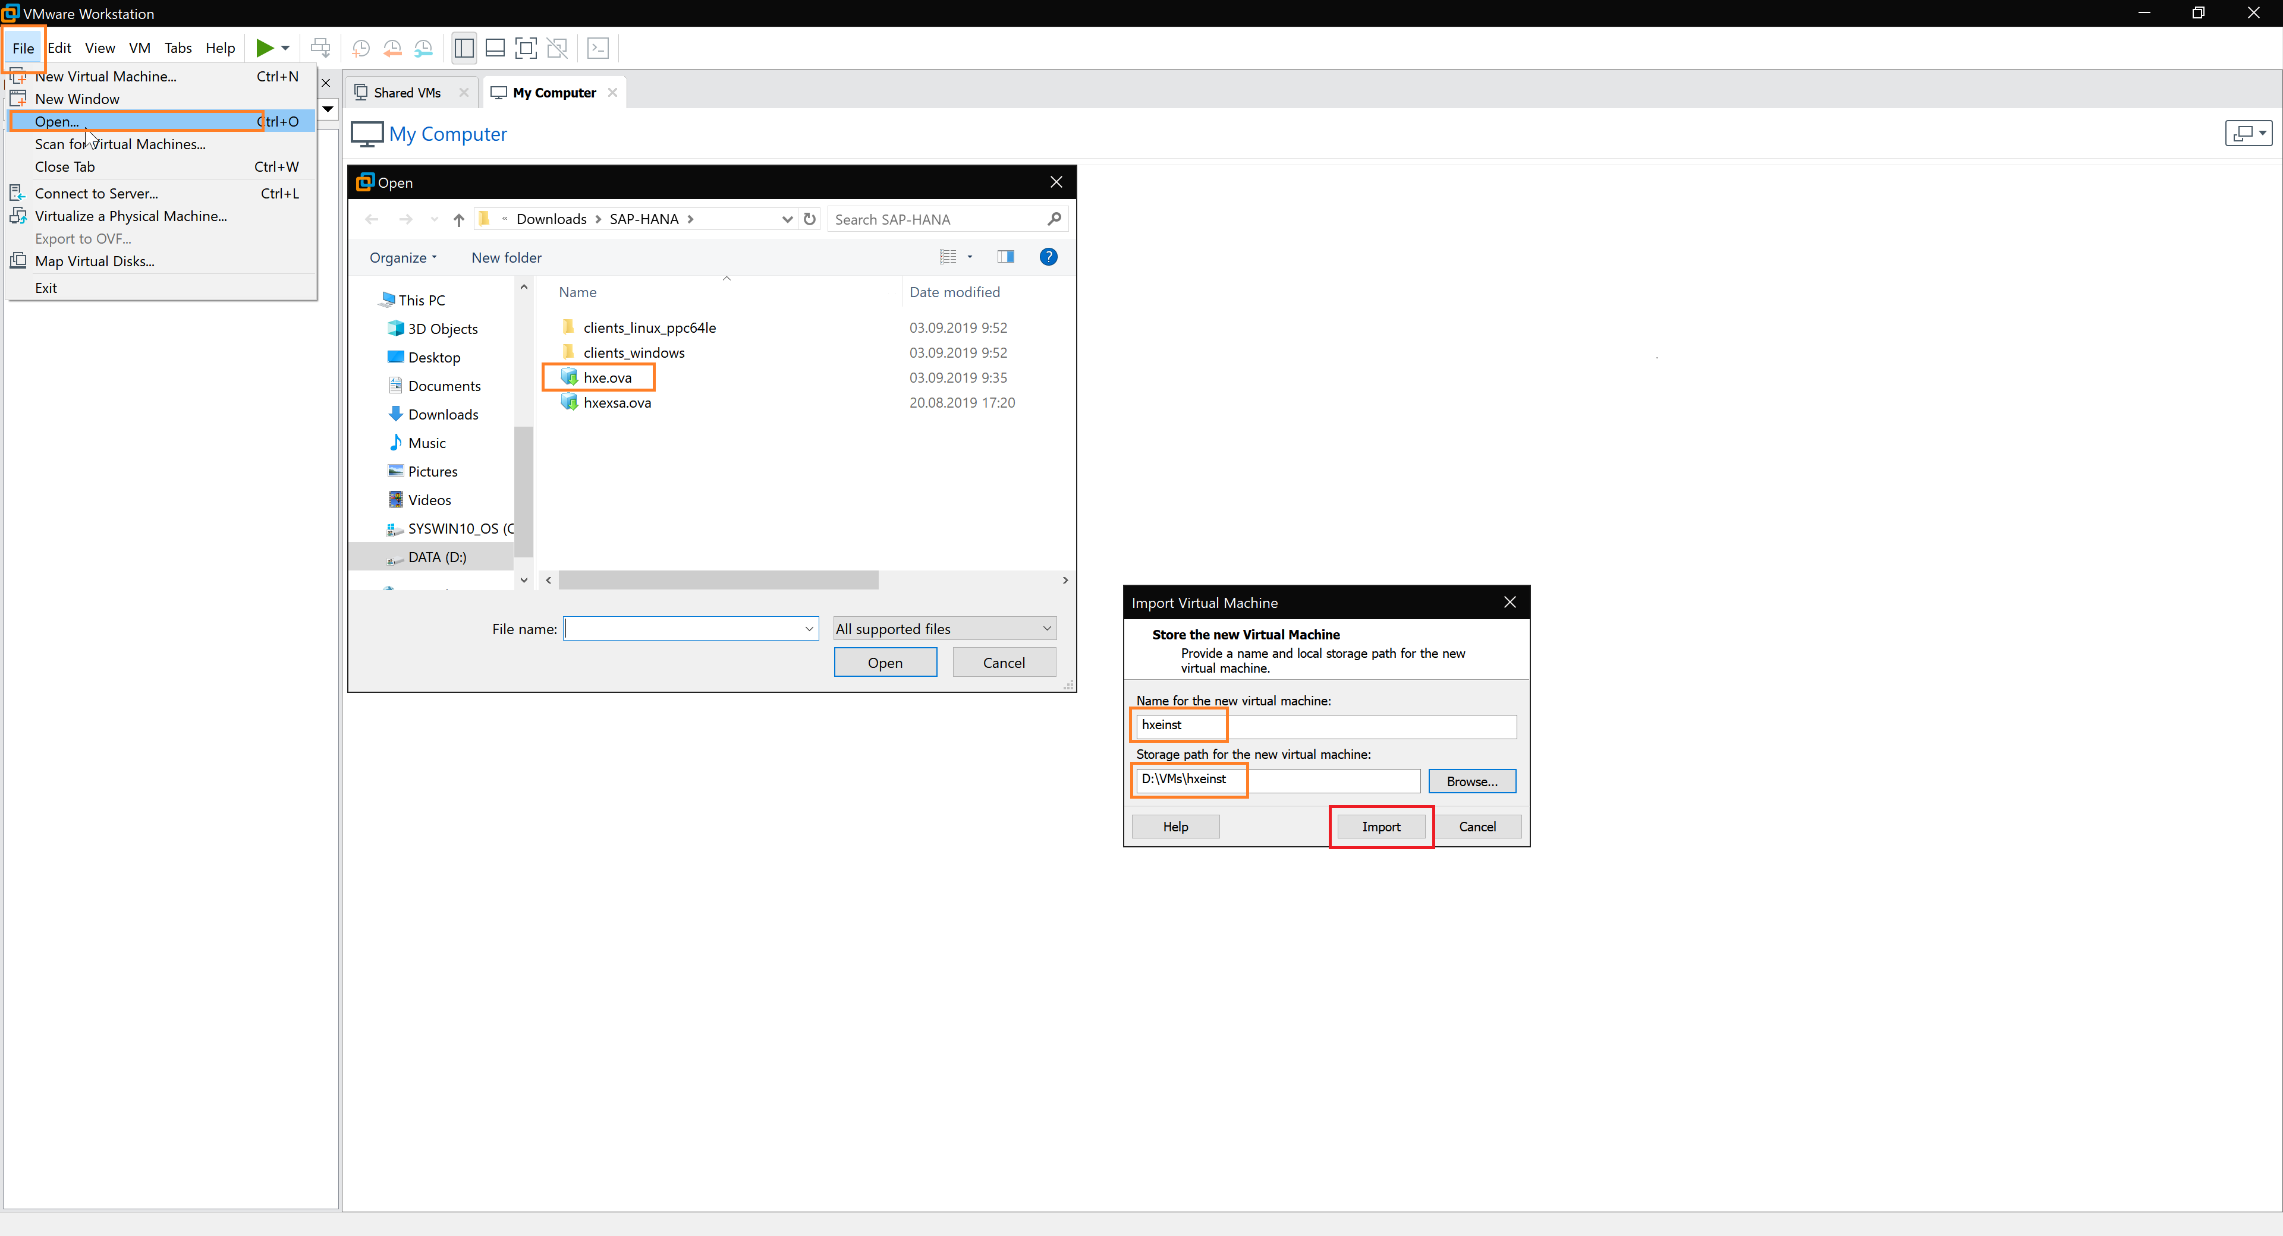Click the Unity mode toolbar icon
This screenshot has width=2283, height=1236.
[558, 48]
